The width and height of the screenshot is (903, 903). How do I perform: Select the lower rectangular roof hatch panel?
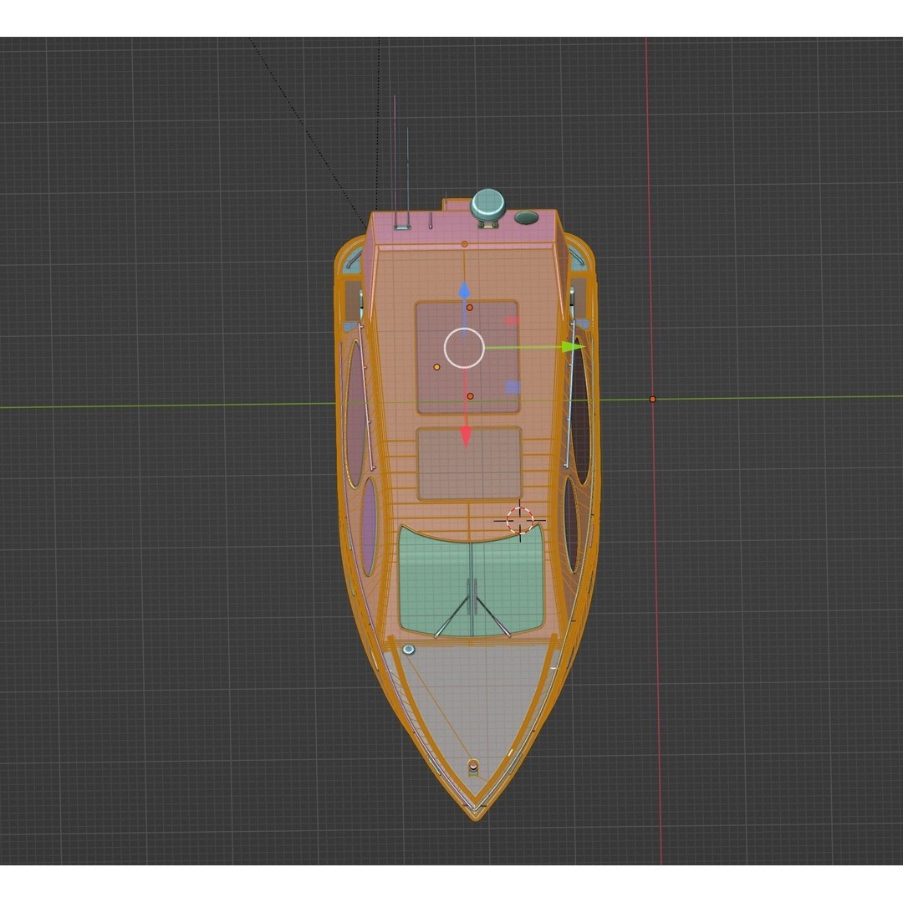pos(469,463)
